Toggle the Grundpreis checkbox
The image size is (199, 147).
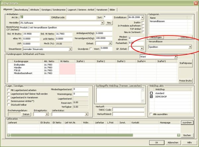point(91,49)
